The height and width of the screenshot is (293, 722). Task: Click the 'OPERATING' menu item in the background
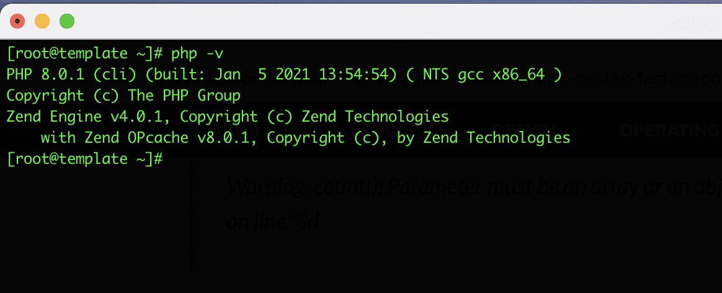pos(670,131)
